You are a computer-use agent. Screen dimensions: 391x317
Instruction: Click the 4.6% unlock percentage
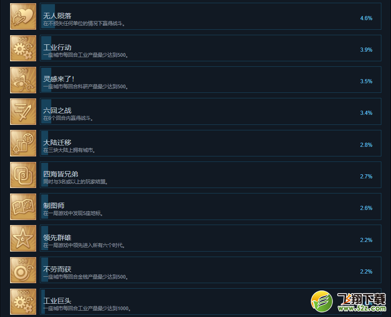(x=366, y=18)
